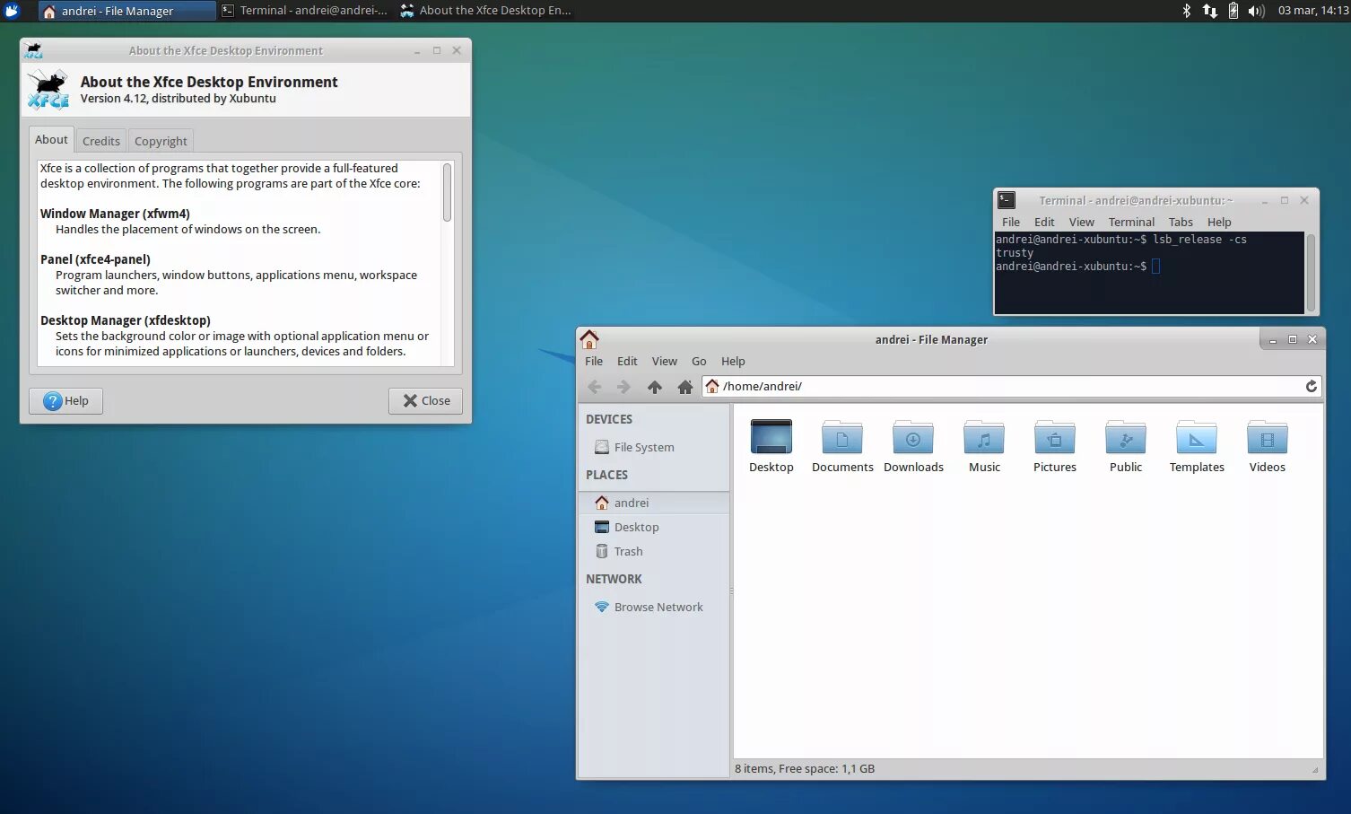The image size is (1351, 814).
Task: Select the About tab in Xfce dialog
Action: point(51,139)
